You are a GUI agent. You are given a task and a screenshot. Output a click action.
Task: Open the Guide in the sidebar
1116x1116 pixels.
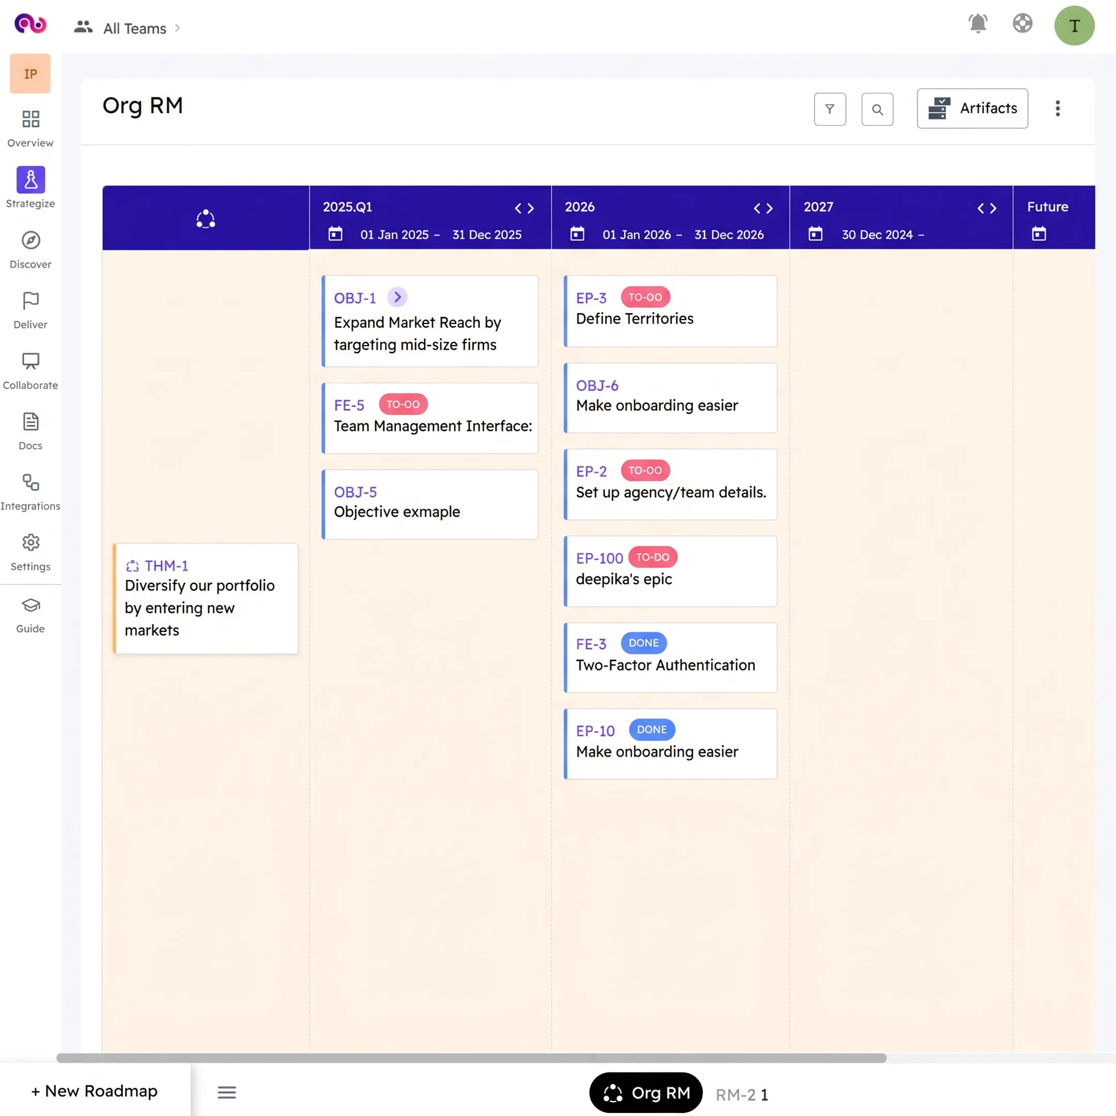pos(30,615)
